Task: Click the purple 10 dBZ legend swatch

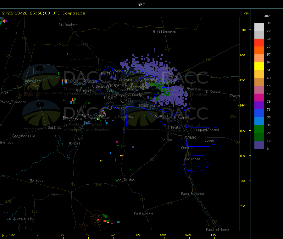Action: coord(259,145)
